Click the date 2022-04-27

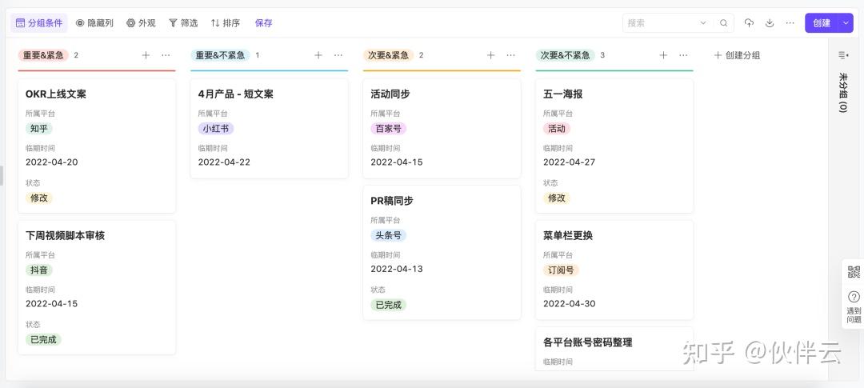click(x=570, y=162)
